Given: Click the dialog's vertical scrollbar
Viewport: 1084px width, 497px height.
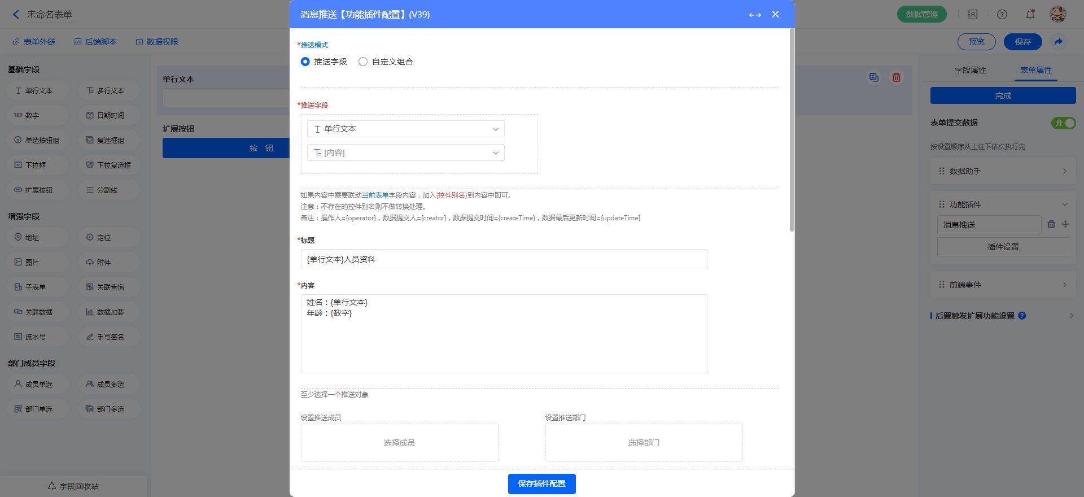Looking at the screenshot, I should pos(792,130).
